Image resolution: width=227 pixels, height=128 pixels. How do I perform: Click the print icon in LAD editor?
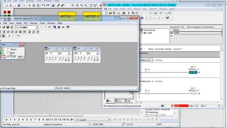124,13
